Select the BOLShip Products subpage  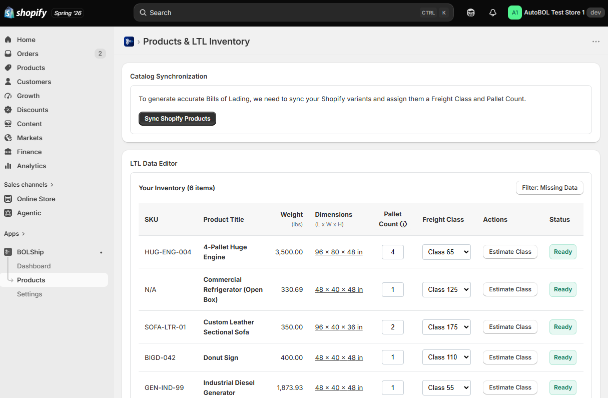tap(54, 280)
